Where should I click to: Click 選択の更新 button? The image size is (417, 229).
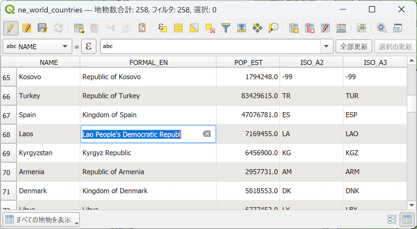pos(395,47)
